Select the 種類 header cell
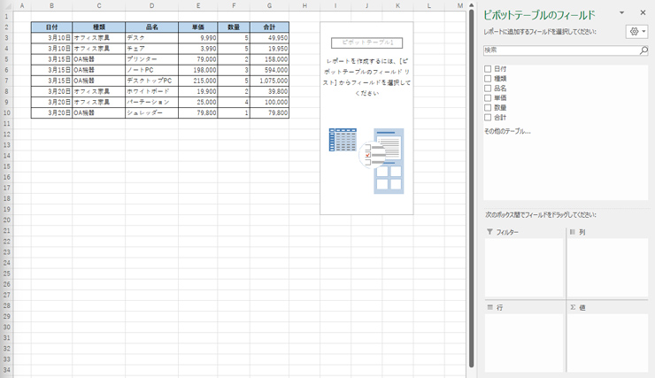The width and height of the screenshot is (655, 378). point(98,27)
